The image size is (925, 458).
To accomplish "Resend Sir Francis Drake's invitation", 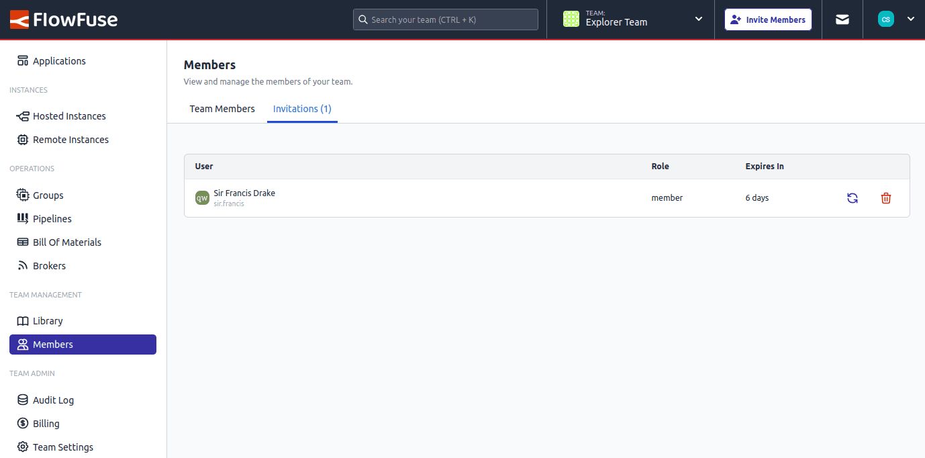I will (x=852, y=197).
